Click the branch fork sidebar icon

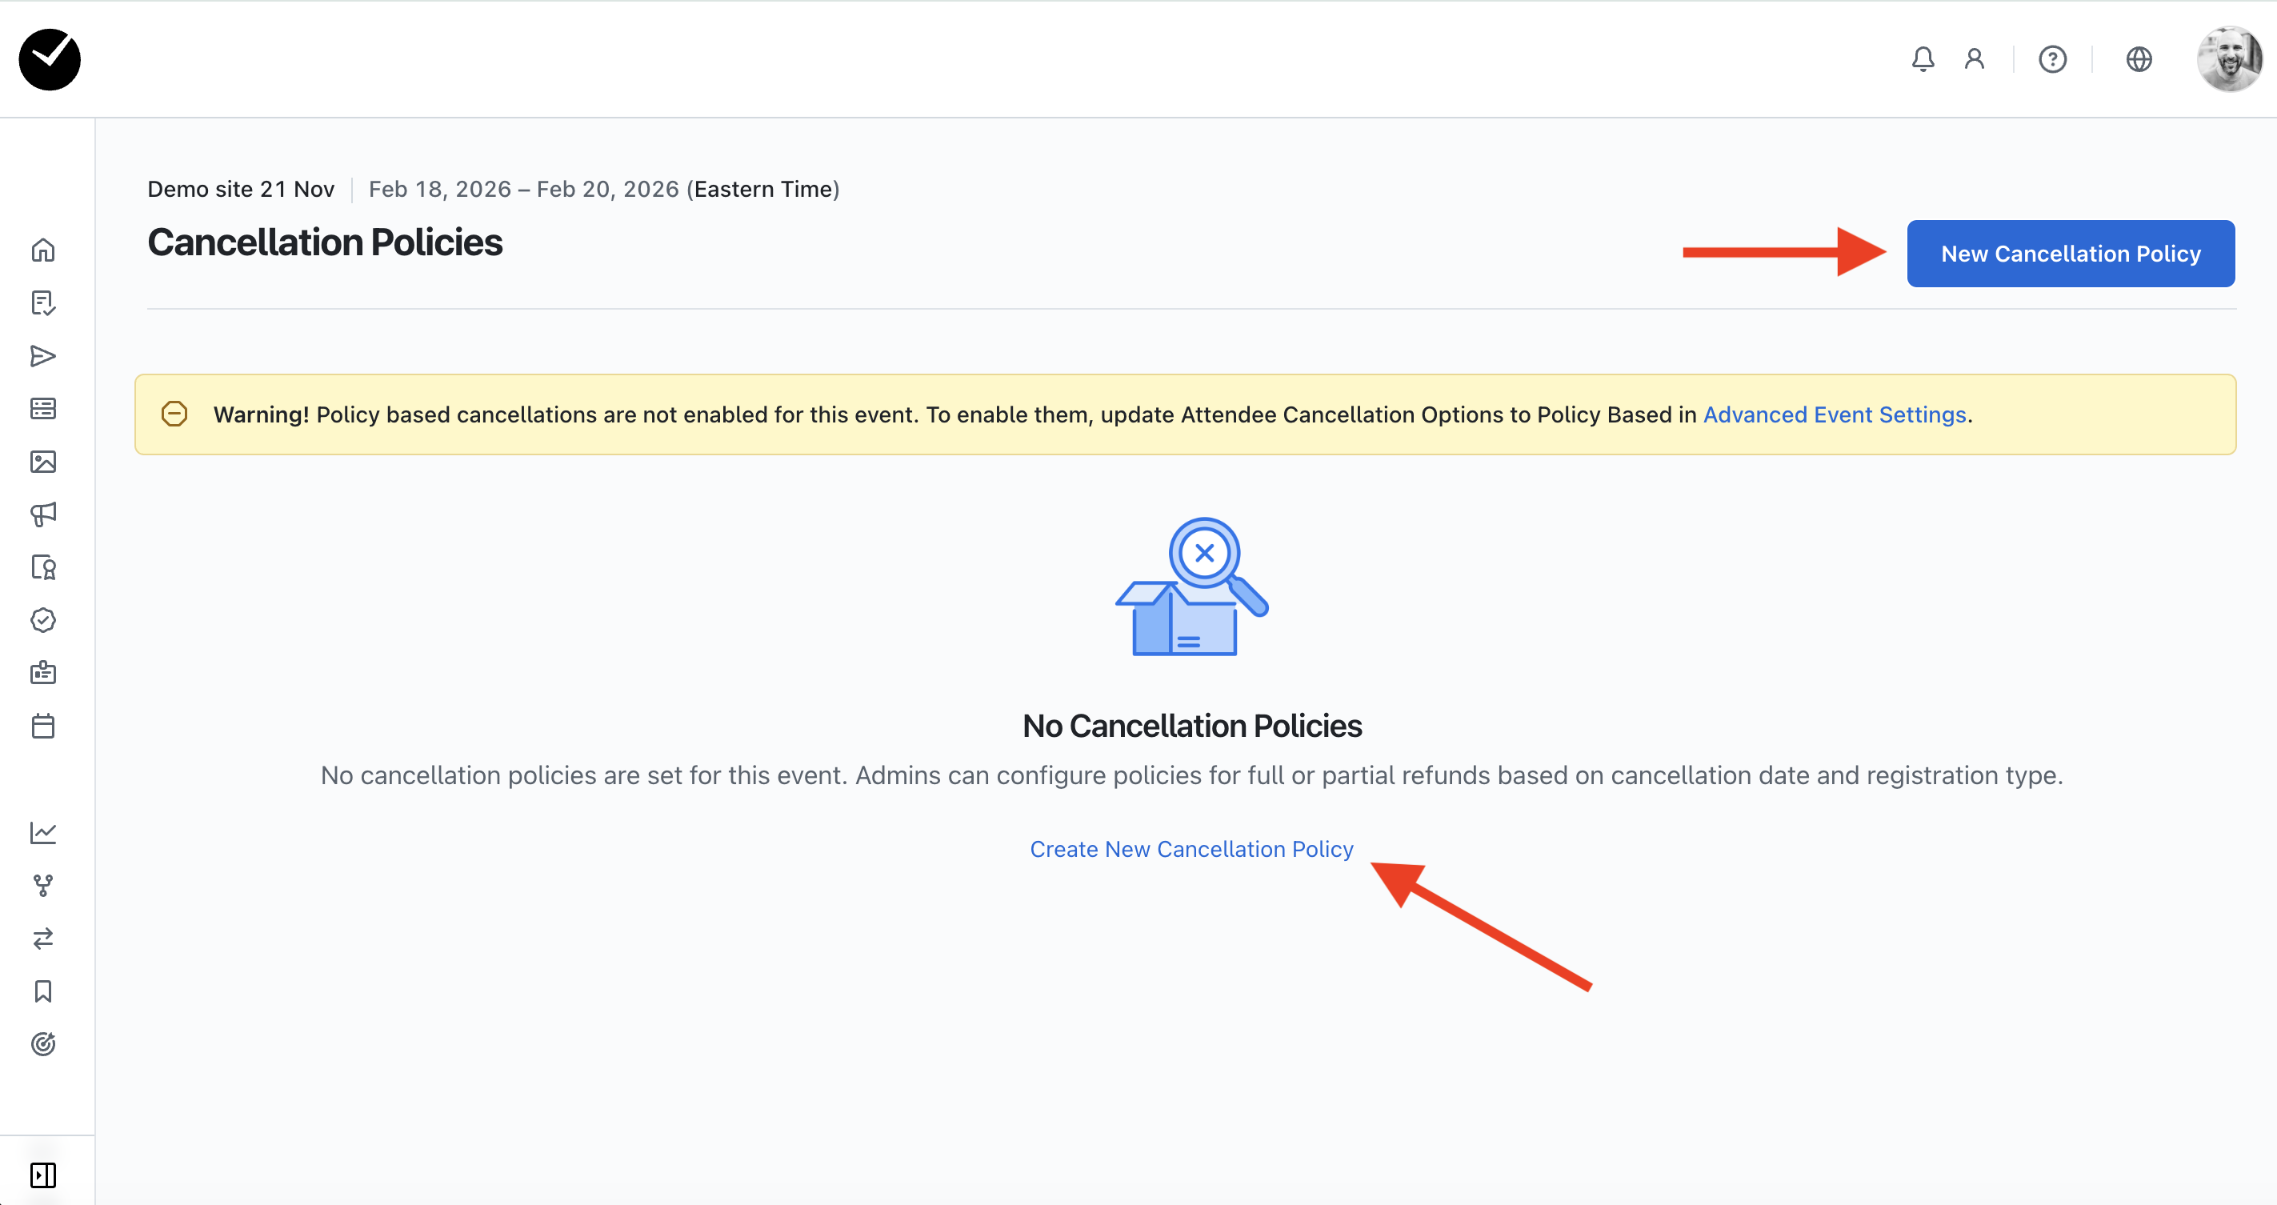(x=42, y=885)
